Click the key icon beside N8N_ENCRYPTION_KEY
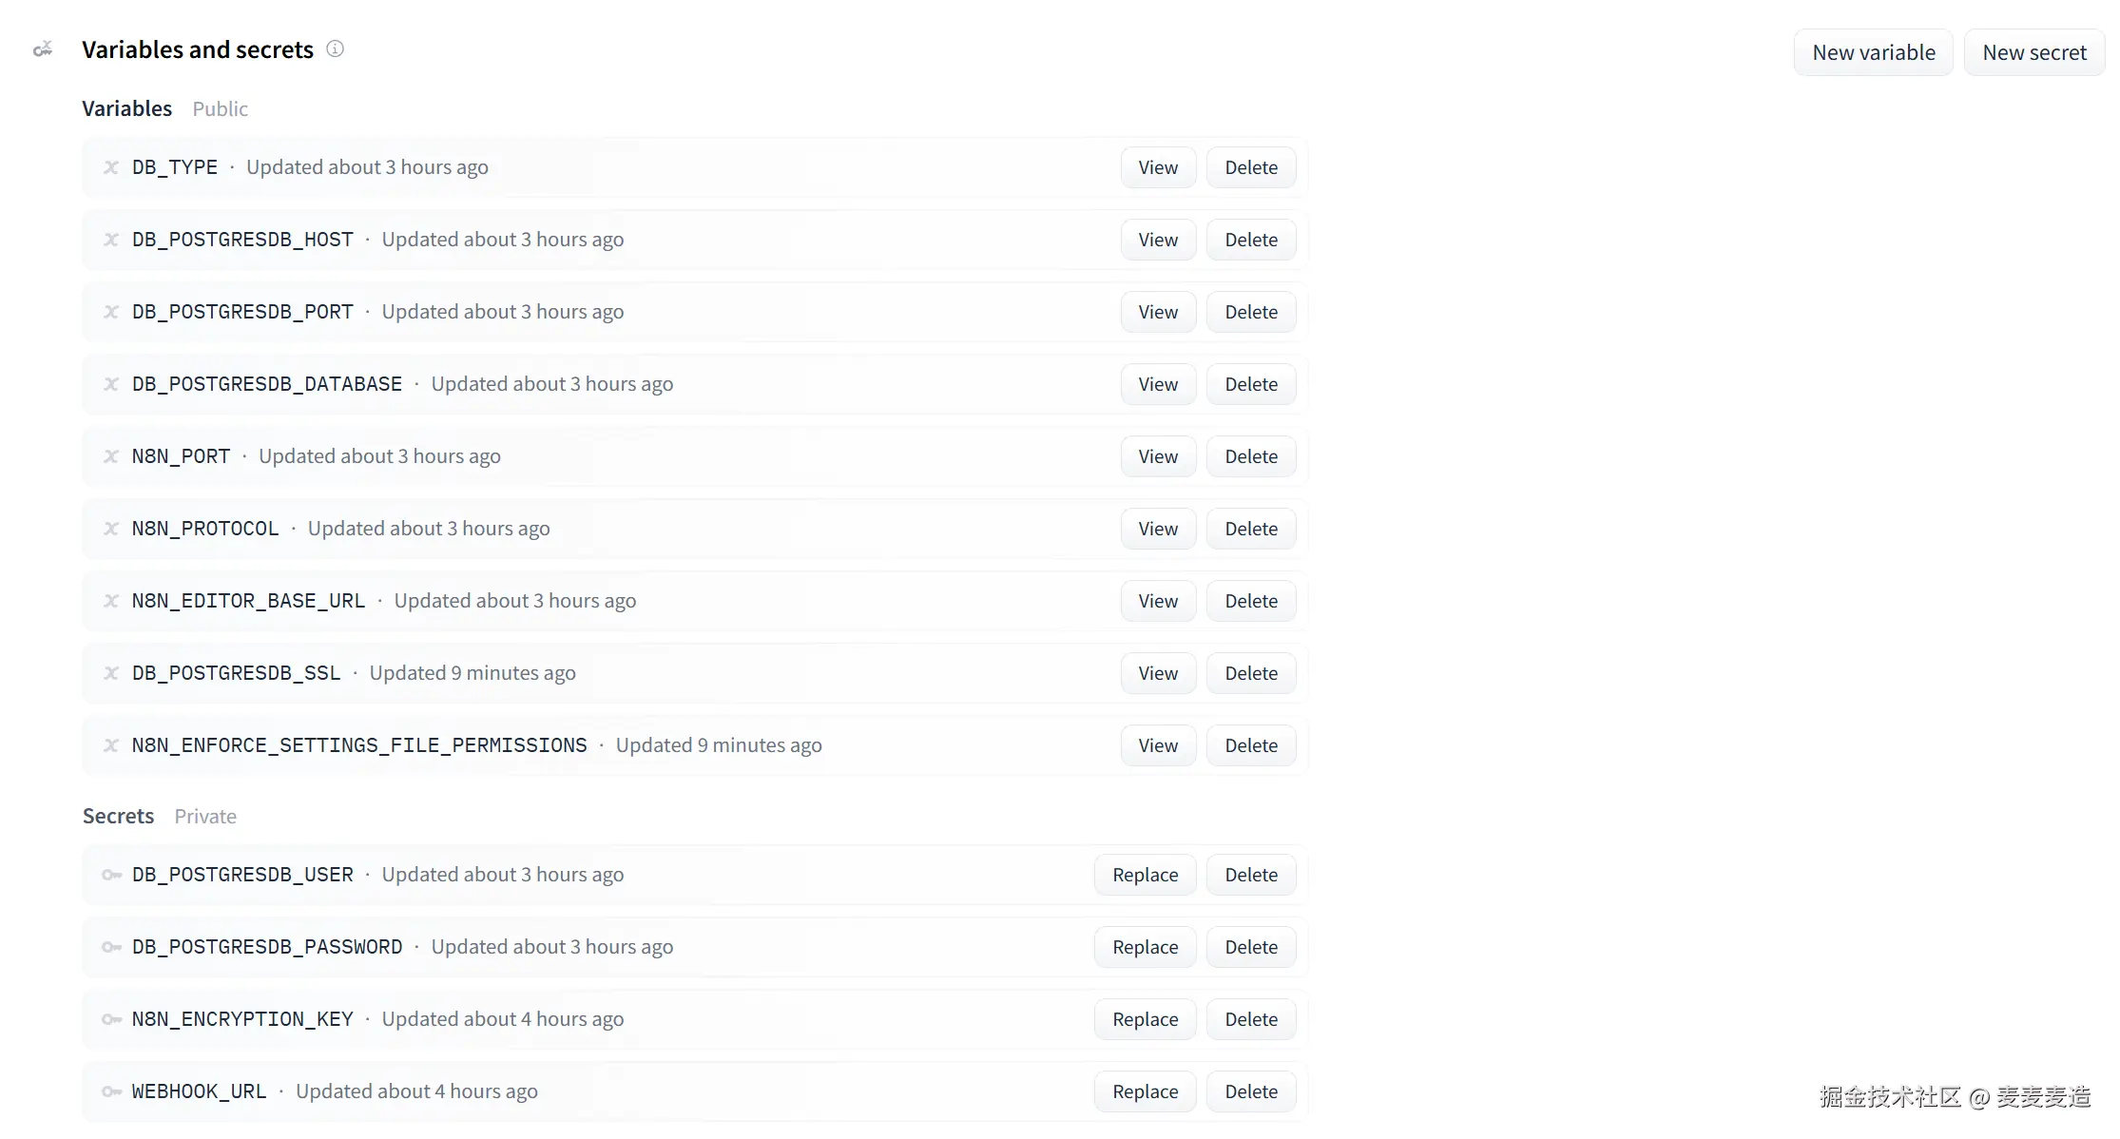 (111, 1019)
